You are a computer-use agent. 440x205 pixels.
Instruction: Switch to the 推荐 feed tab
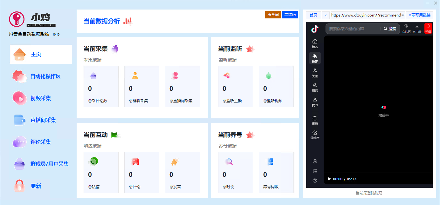click(314, 58)
